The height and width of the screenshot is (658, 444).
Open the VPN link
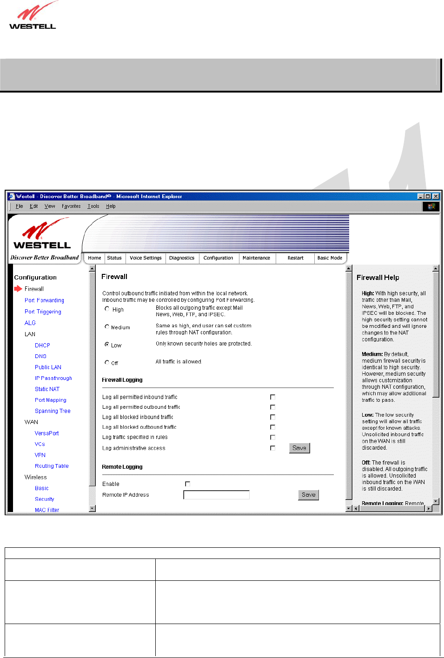[40, 455]
